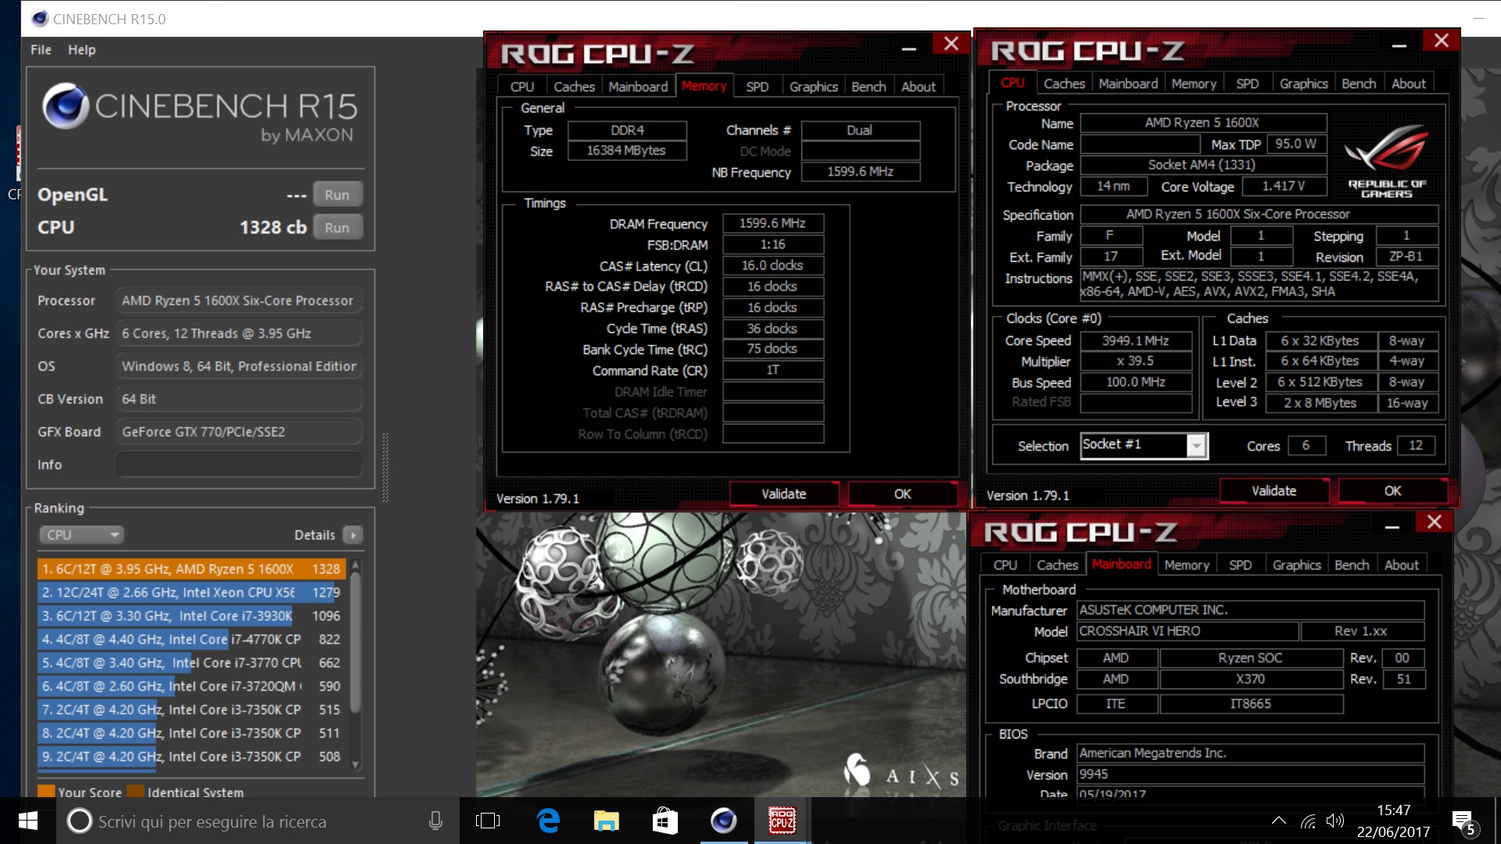Open Cortana search circle icon
Viewport: 1501px width, 844px height.
79,821
